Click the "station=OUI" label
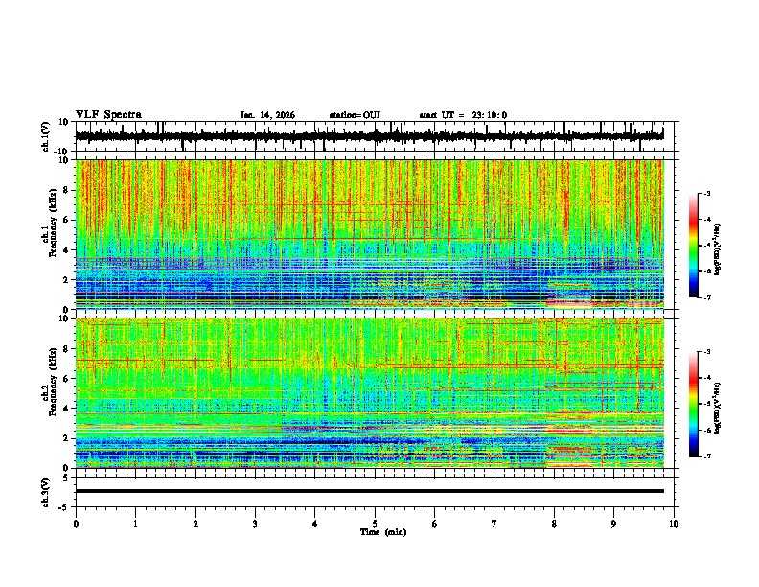759x587 pixels. click(x=355, y=115)
